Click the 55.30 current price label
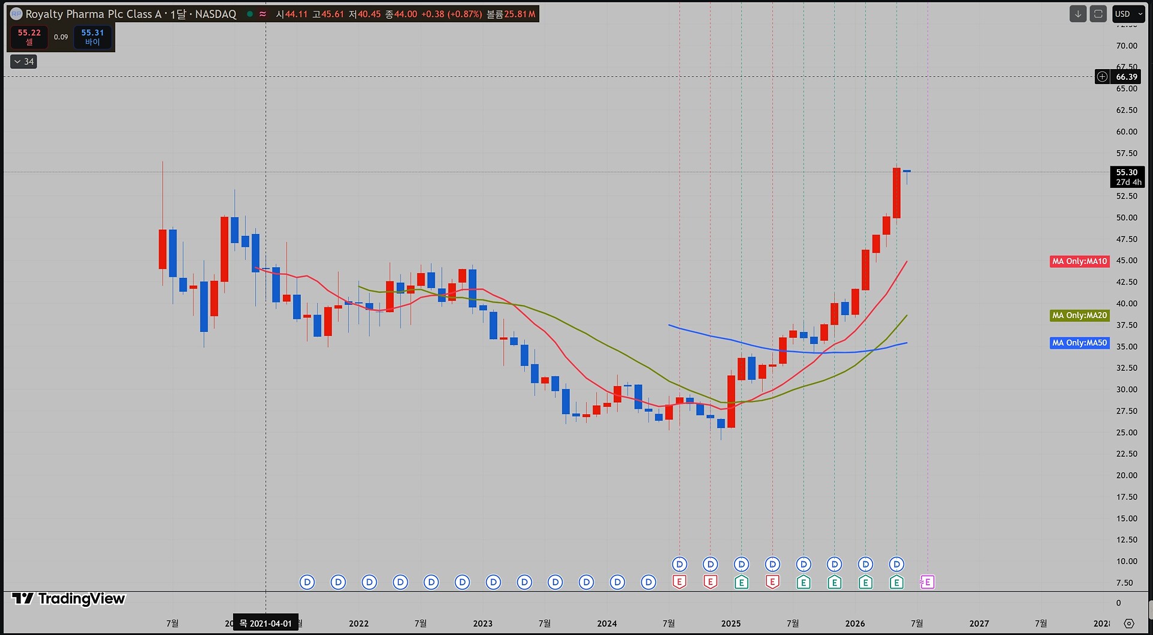1153x635 pixels. (1127, 177)
